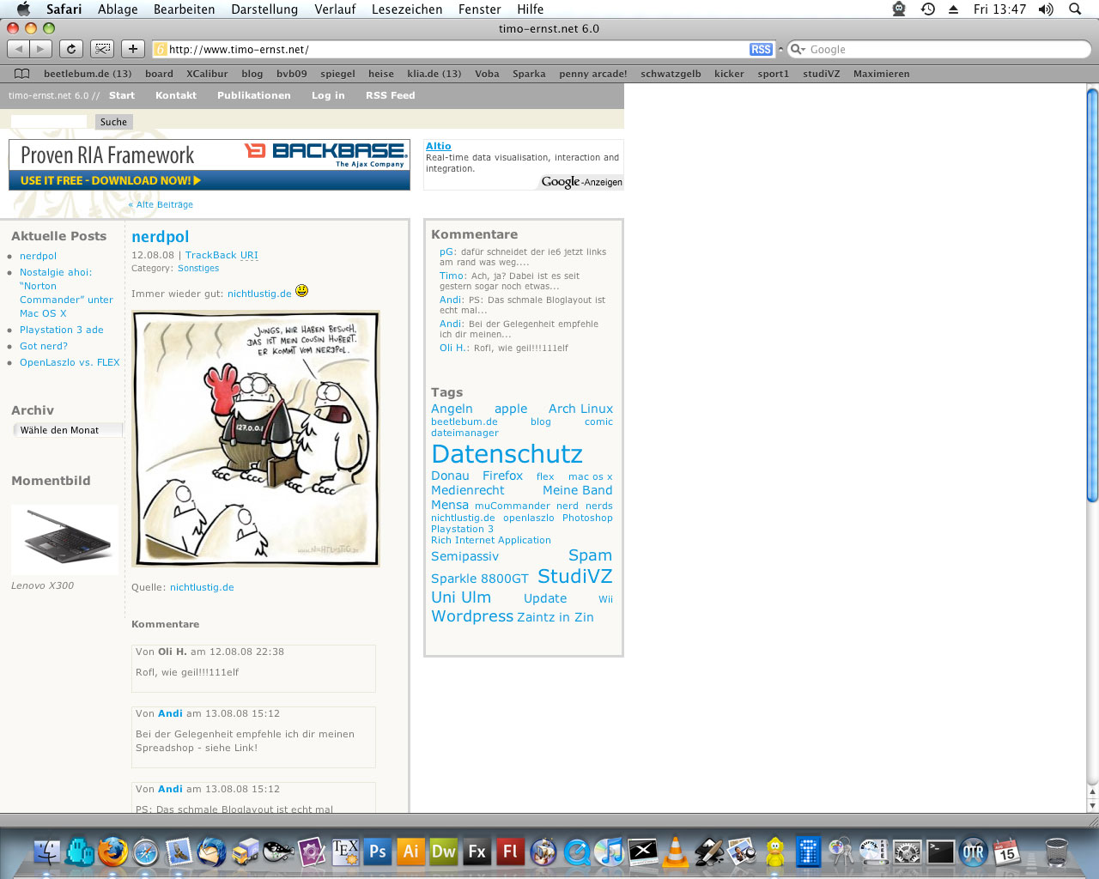
Task: Go forward with Safari's forward arrow
Action: pos(40,49)
